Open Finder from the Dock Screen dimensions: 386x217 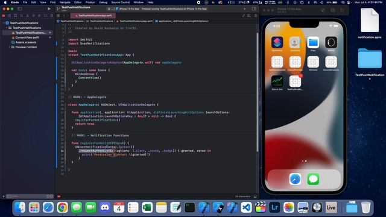pos(20,207)
